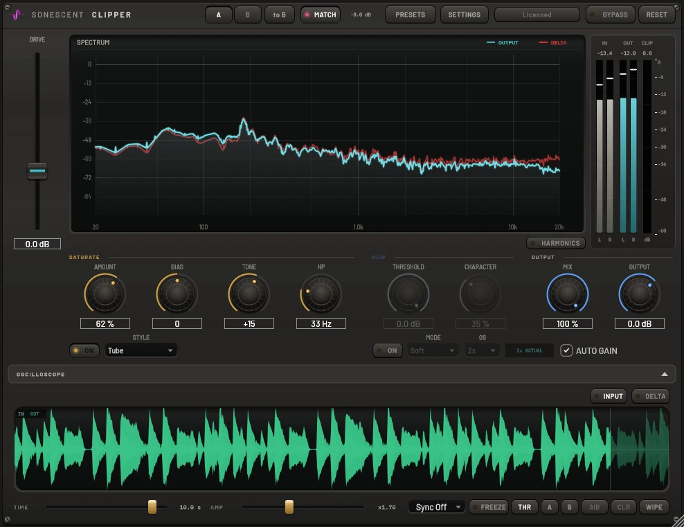Screen dimensions: 684x527
Task: Click the AMP slider handle
Action: click(x=289, y=507)
